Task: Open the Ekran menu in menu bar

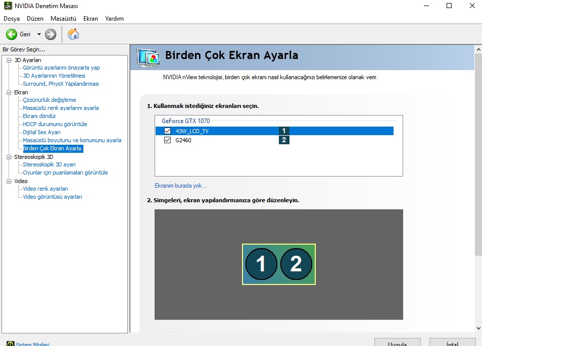Action: point(90,19)
